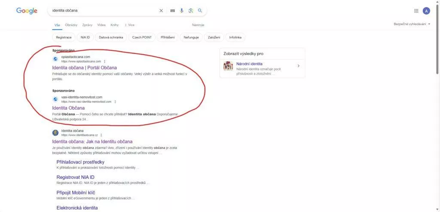
Task: Open the account avatar labeled A
Action: pyautogui.click(x=426, y=11)
